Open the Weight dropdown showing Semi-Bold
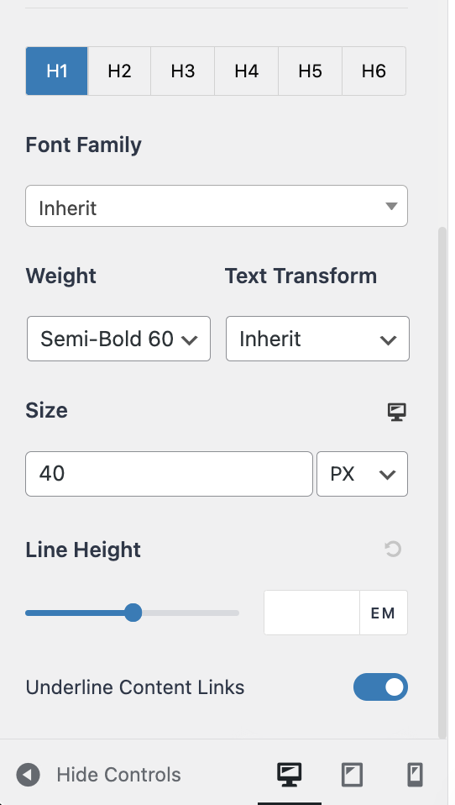This screenshot has width=455, height=805. tap(118, 339)
